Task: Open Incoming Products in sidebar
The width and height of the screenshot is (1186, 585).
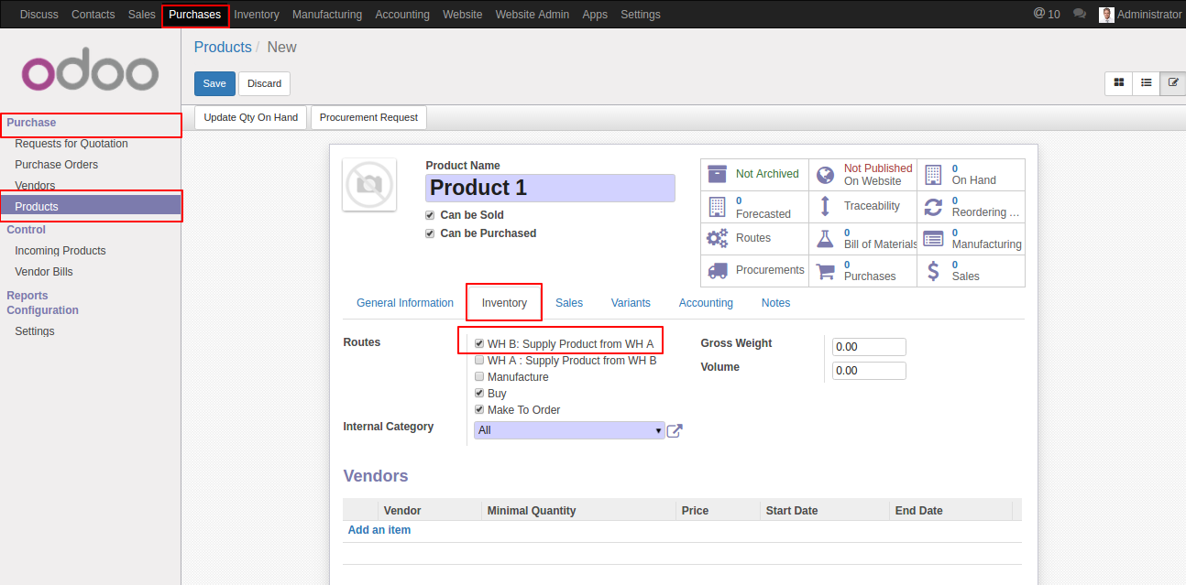Action: [60, 251]
